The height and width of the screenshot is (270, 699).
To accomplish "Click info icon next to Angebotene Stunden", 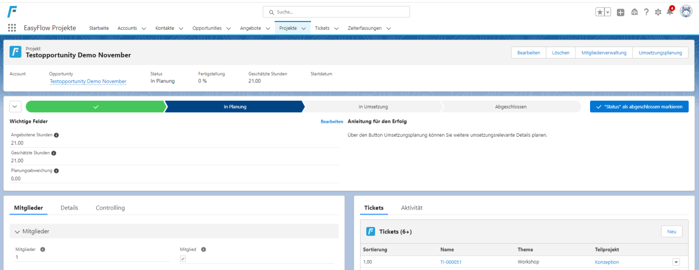I will click(x=57, y=135).
